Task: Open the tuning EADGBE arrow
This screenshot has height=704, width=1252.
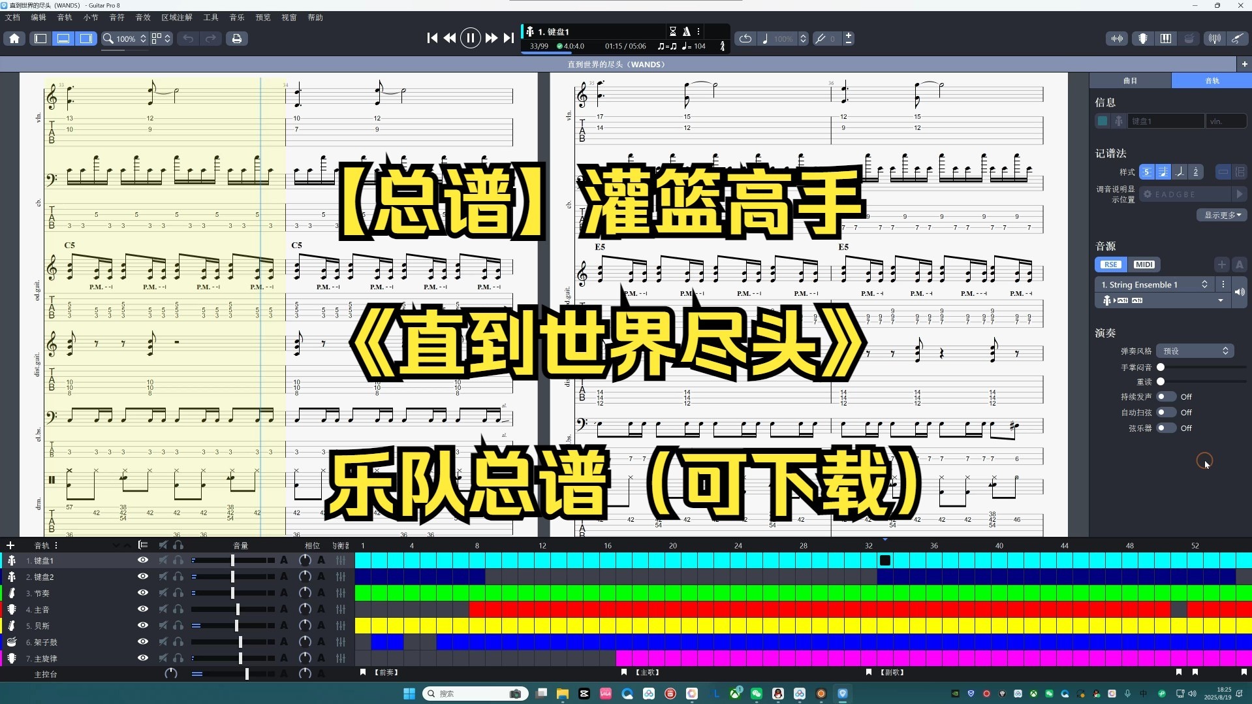Action: pyautogui.click(x=1239, y=194)
